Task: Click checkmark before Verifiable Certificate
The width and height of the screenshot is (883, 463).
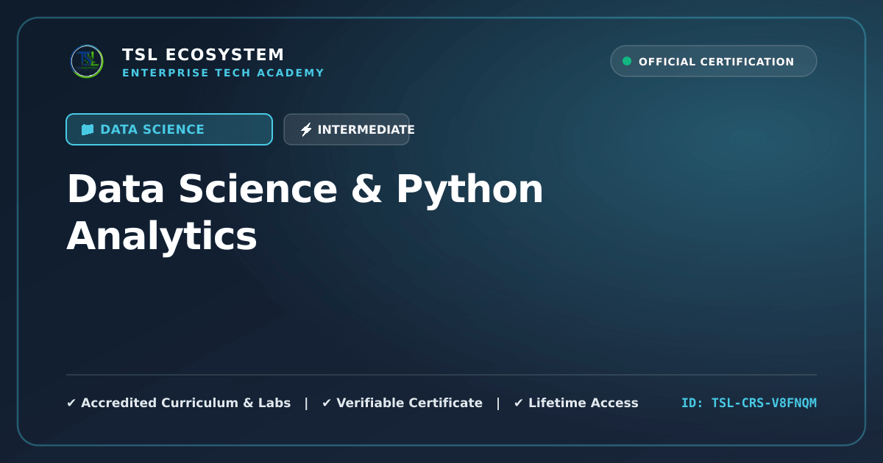Action: pos(327,403)
